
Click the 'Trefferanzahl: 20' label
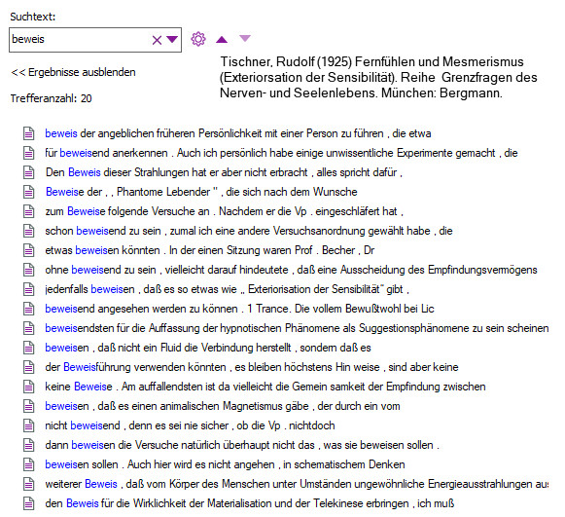51,98
